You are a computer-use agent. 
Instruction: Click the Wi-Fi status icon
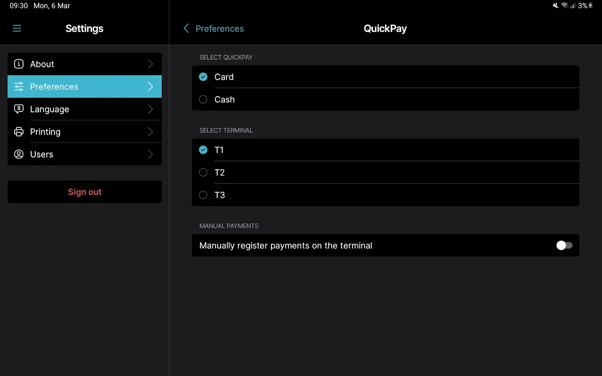pos(565,6)
